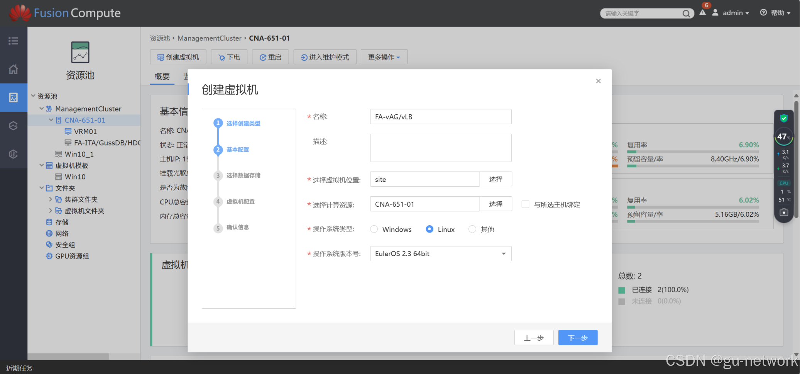Select the Linux OS type radio

[x=430, y=229]
